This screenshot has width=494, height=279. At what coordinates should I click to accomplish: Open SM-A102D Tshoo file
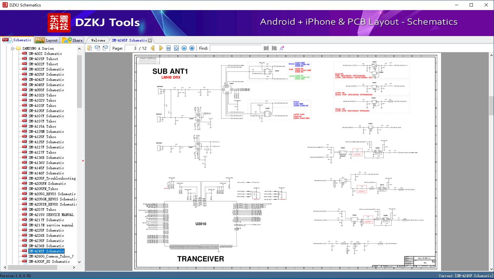(x=42, y=95)
